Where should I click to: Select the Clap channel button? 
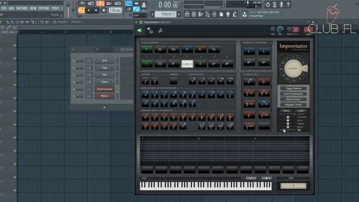click(104, 67)
